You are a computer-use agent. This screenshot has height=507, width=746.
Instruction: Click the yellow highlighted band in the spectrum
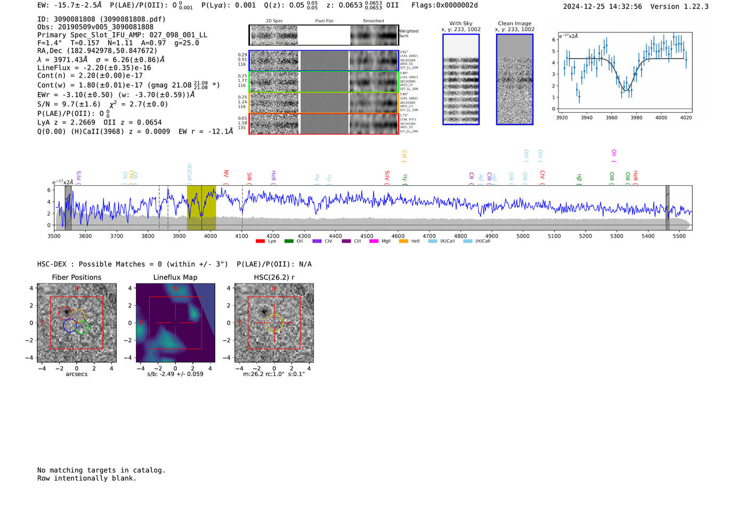pyautogui.click(x=201, y=208)
